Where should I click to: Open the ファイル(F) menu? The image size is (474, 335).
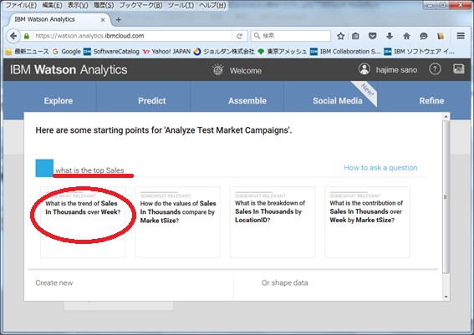[21, 5]
